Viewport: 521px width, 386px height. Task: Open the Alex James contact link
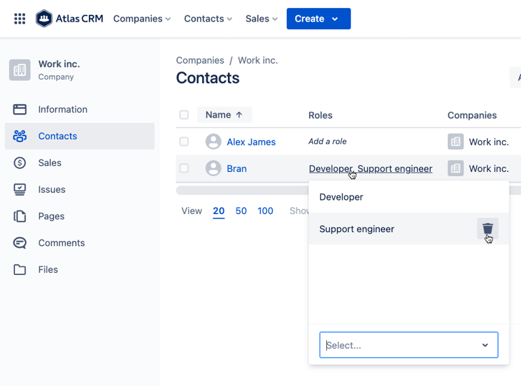point(251,142)
